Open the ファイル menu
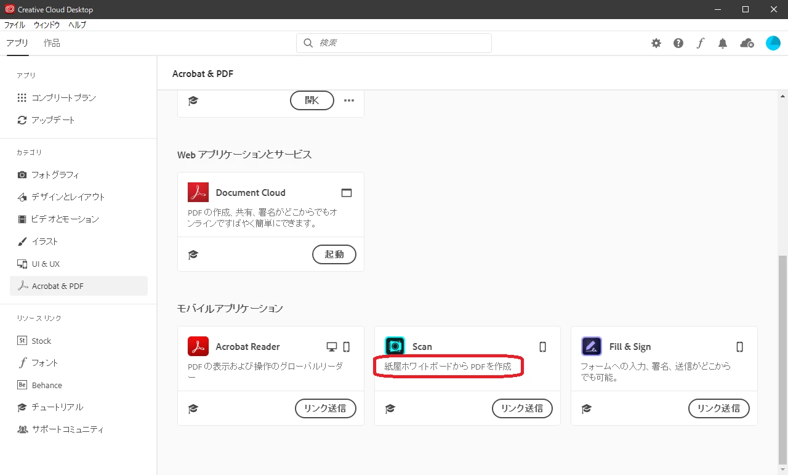Screen dimensions: 788x475 point(15,25)
